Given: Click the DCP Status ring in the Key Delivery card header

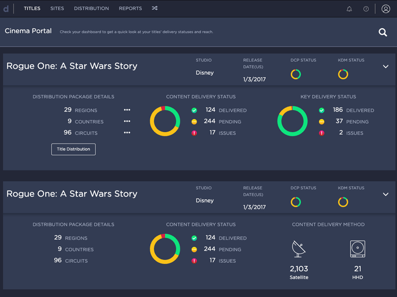Looking at the screenshot, I should click(296, 74).
